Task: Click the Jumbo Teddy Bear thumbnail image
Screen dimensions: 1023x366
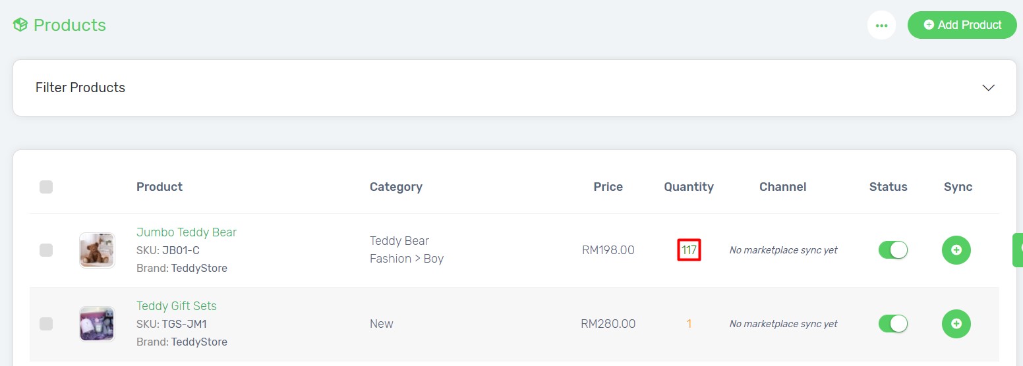Action: 97,250
